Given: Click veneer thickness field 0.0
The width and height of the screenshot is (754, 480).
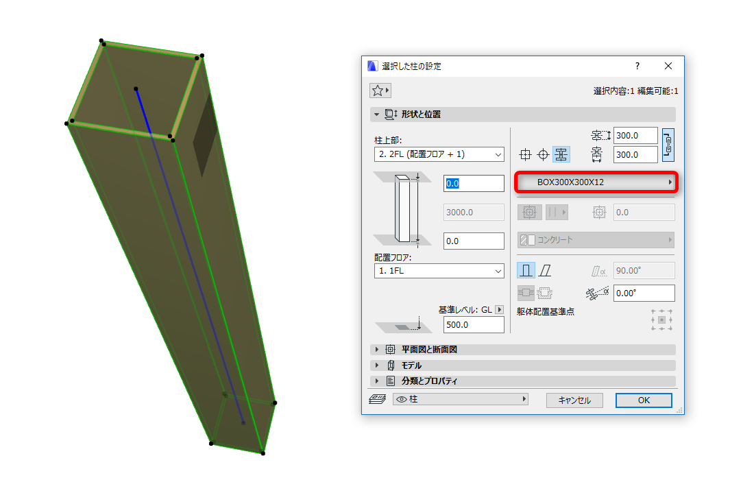Looking at the screenshot, I should (x=644, y=212).
